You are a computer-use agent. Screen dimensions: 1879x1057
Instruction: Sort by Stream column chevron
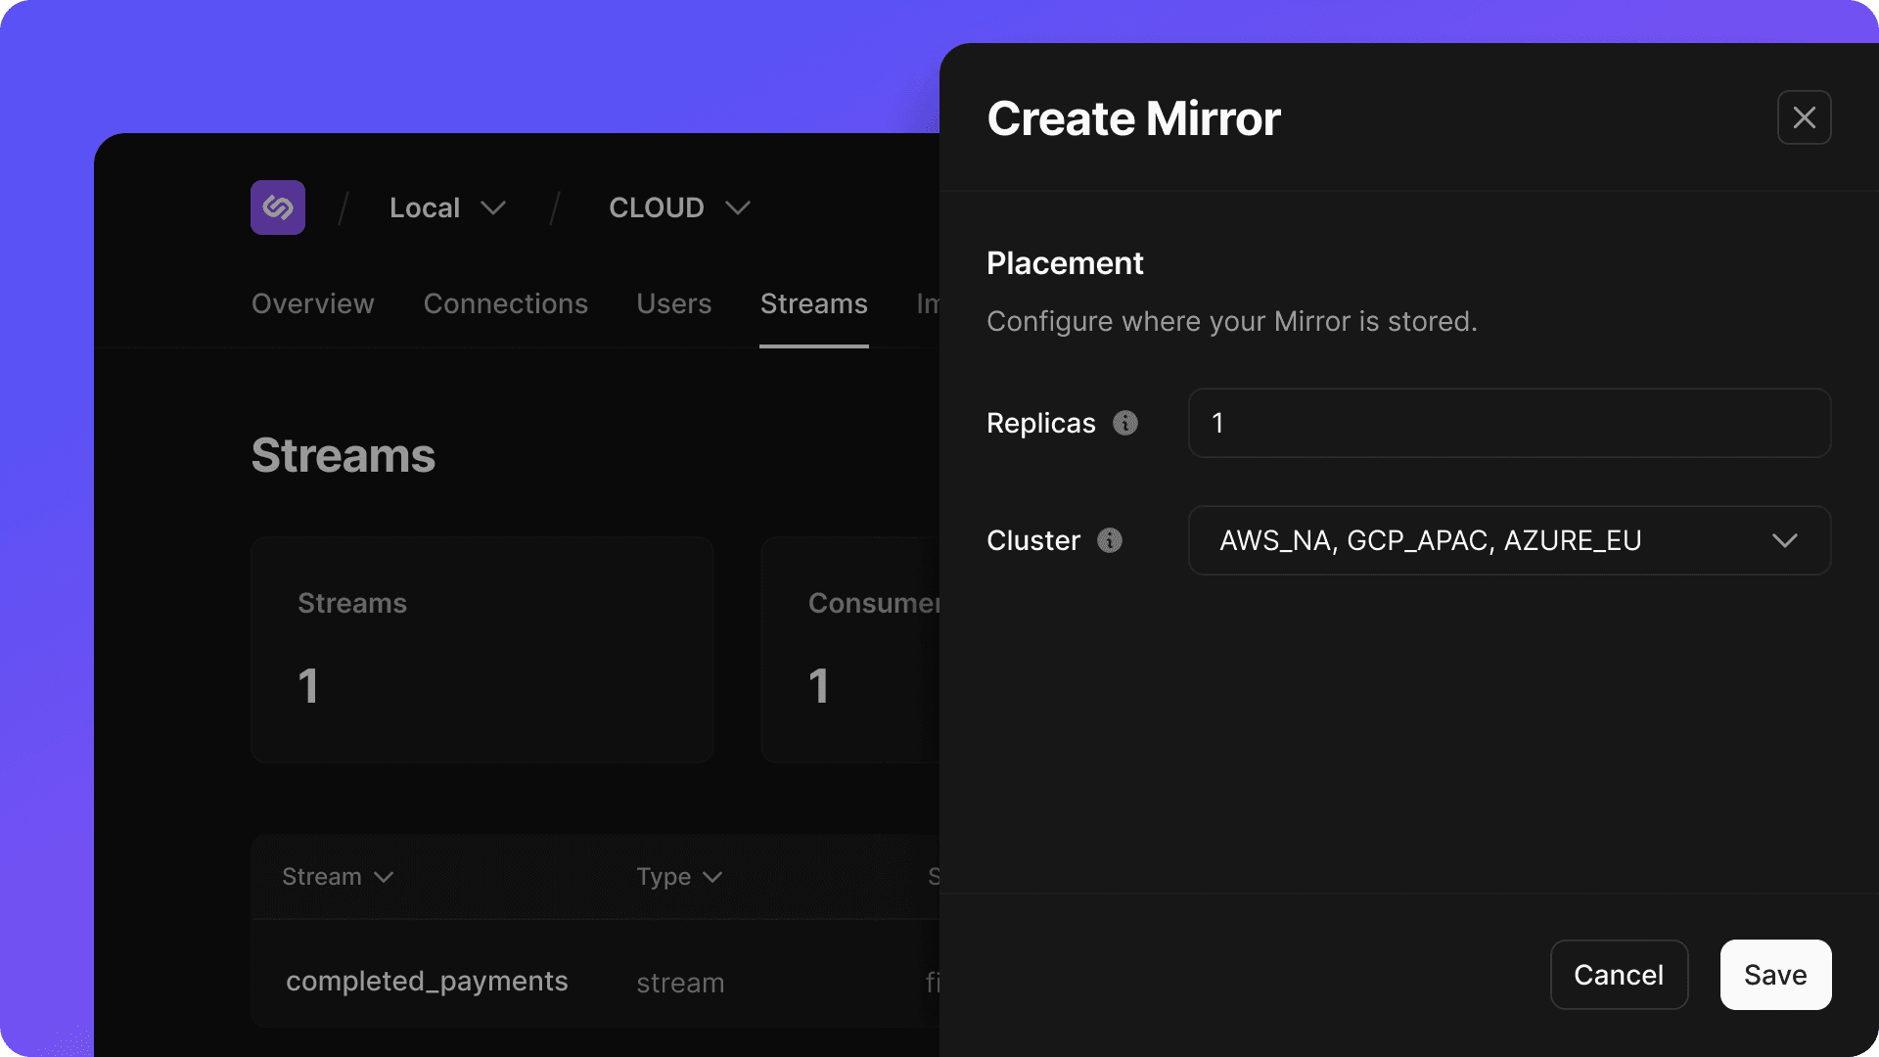384,877
